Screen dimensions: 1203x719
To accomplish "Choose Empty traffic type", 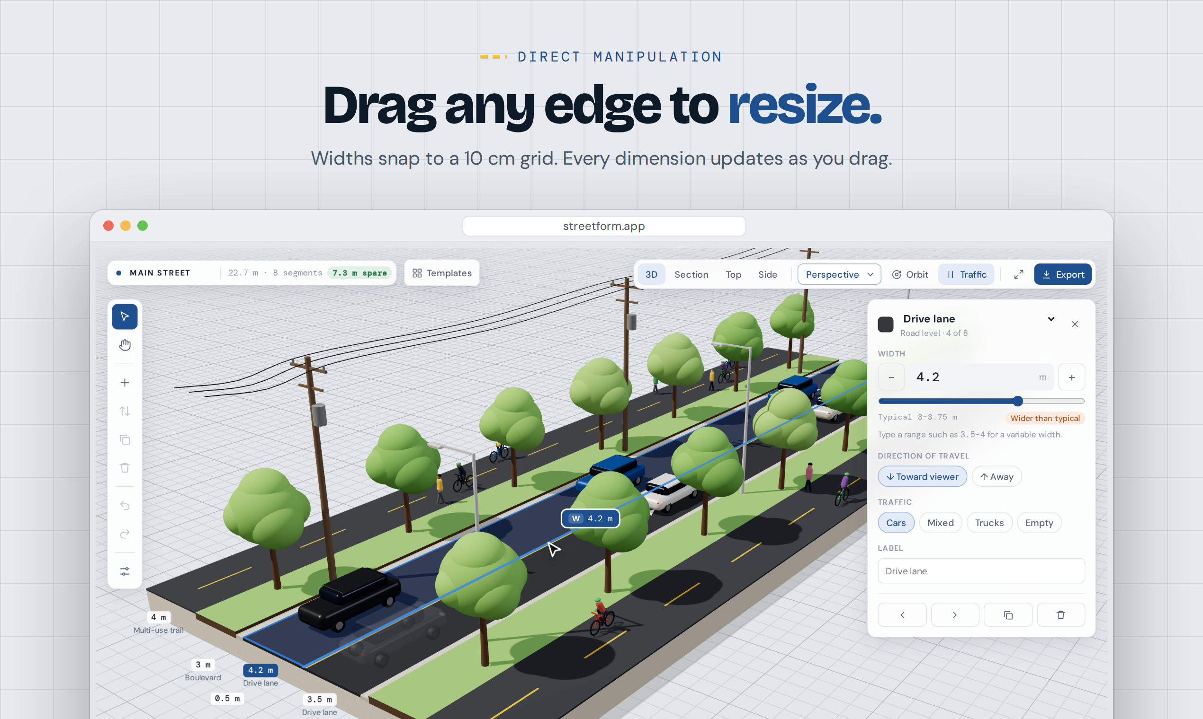I will pos(1039,522).
